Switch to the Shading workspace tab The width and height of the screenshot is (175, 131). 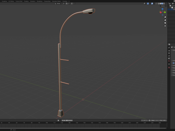(x=26, y=1)
